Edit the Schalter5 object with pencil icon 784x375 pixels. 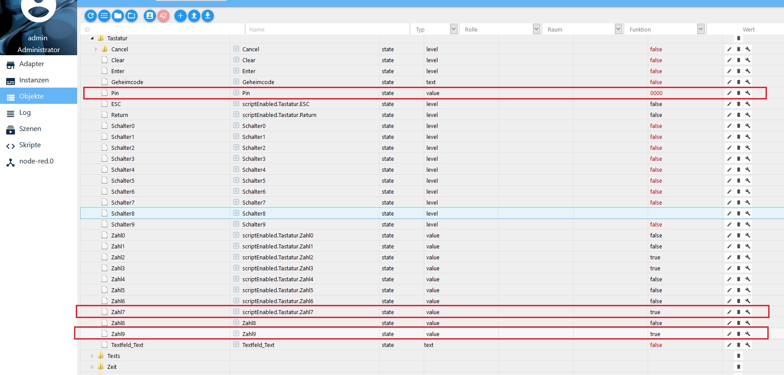click(729, 180)
